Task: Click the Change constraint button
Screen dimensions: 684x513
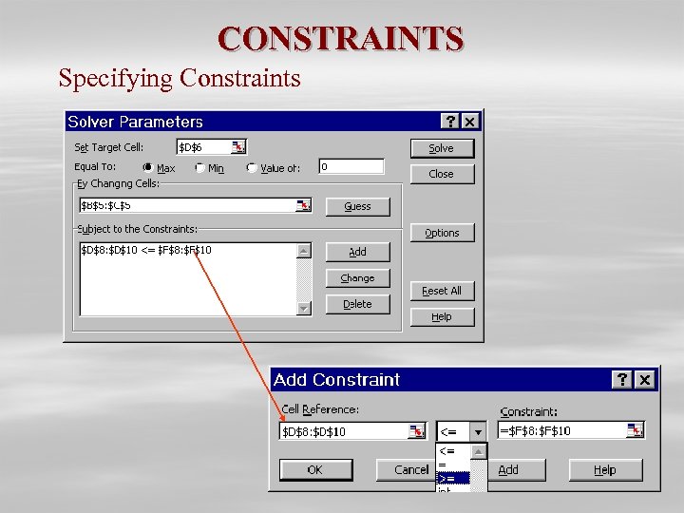Action: 358,277
